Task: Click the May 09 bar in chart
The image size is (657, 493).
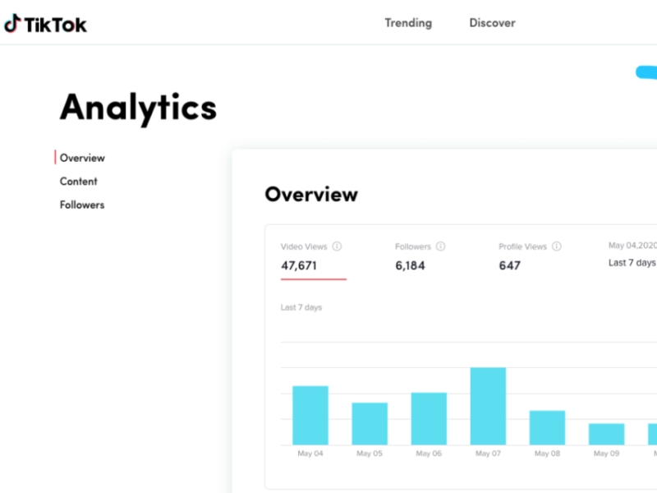Action: click(x=606, y=435)
